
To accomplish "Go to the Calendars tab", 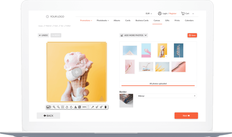I will 189,21.
